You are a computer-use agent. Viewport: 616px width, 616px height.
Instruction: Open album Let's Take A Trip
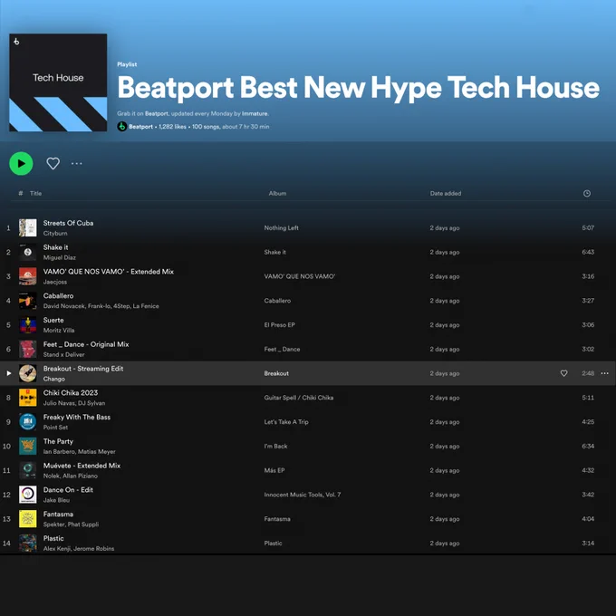tap(286, 422)
